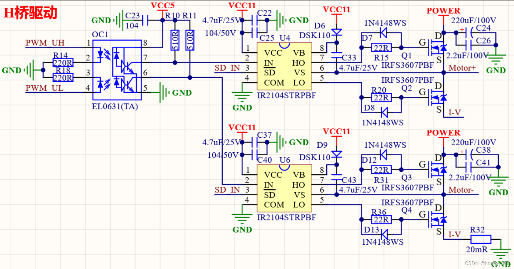Click the EL0631(TA) part name text

(x=115, y=106)
